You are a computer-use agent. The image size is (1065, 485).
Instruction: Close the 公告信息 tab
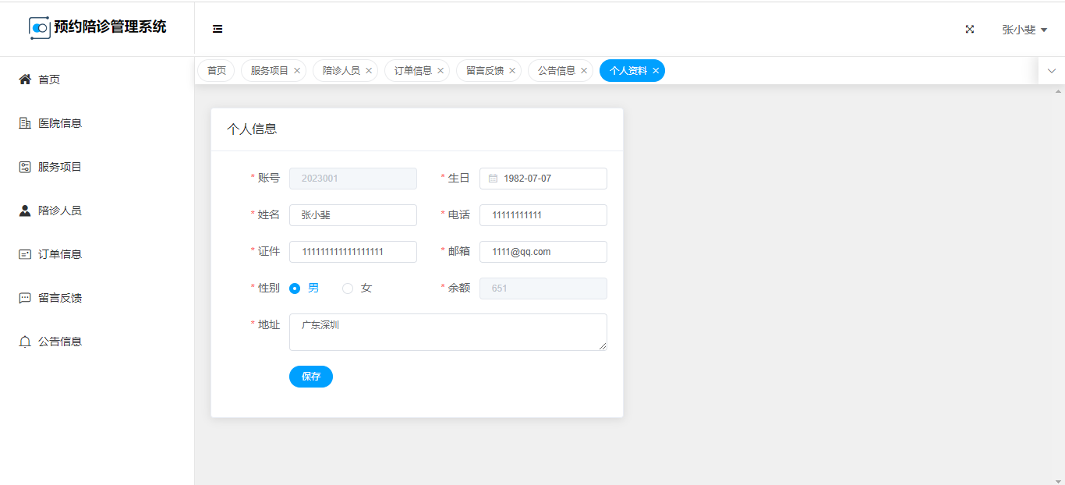[x=584, y=71]
